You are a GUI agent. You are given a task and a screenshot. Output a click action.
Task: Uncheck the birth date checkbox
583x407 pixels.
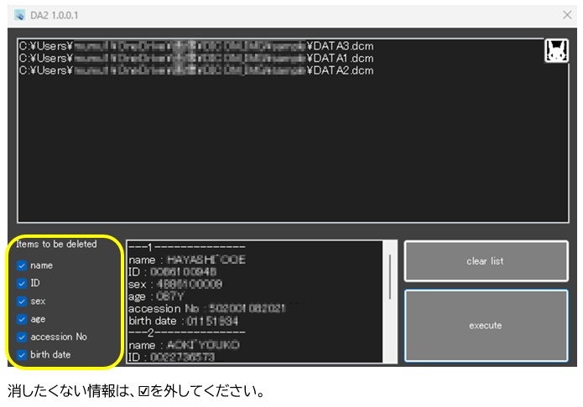click(x=22, y=354)
